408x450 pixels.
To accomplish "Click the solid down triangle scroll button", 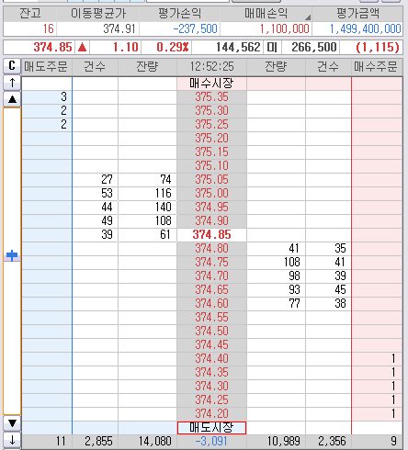I will tap(12, 423).
